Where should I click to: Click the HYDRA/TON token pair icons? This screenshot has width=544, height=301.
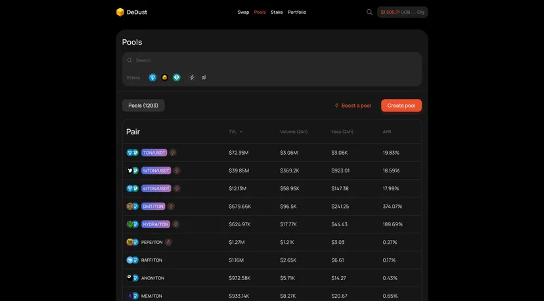(133, 224)
